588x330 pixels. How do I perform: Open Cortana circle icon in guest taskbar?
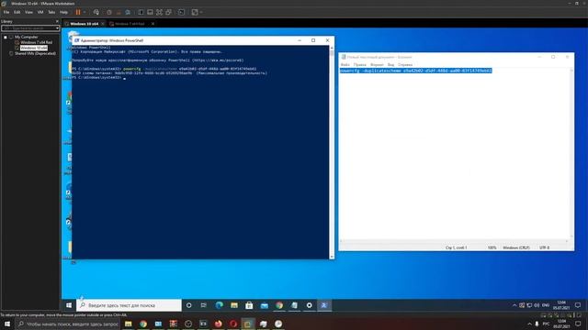click(x=189, y=305)
